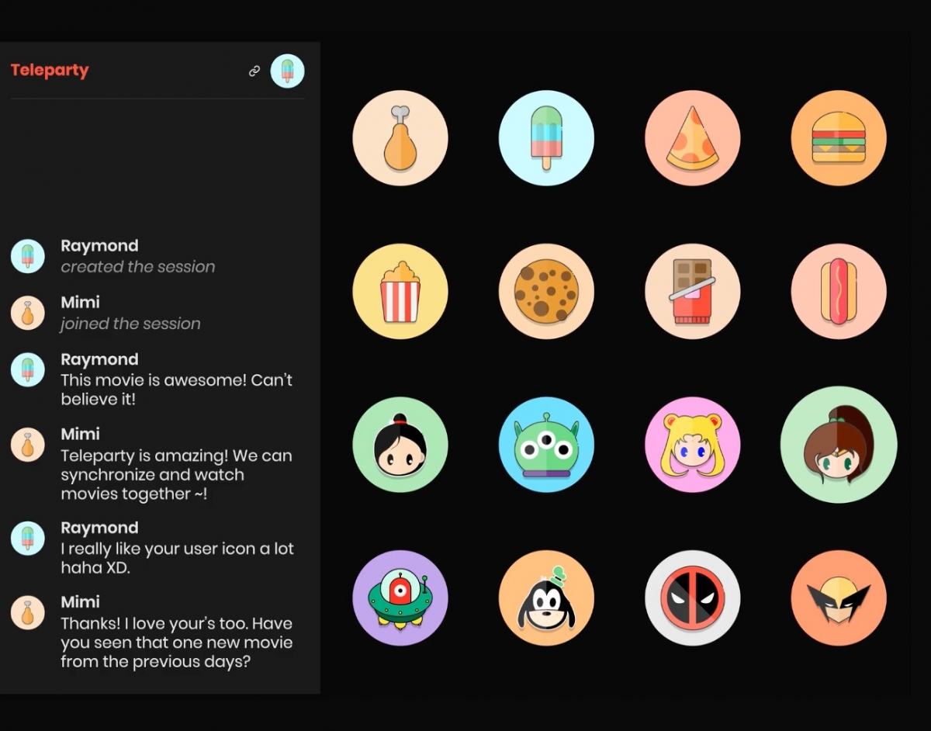Pick the pizza slice avatar icon
This screenshot has height=731, width=931.
693,138
